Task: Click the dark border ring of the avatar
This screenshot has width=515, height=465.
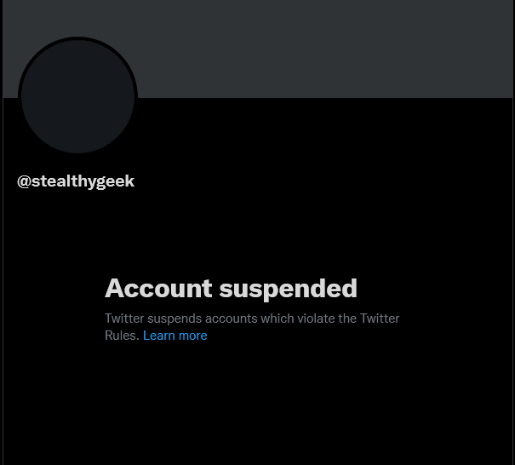Action: tap(20, 96)
